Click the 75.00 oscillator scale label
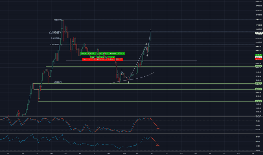Image resolution: width=263 pixels, height=155 pixels. click(258, 121)
